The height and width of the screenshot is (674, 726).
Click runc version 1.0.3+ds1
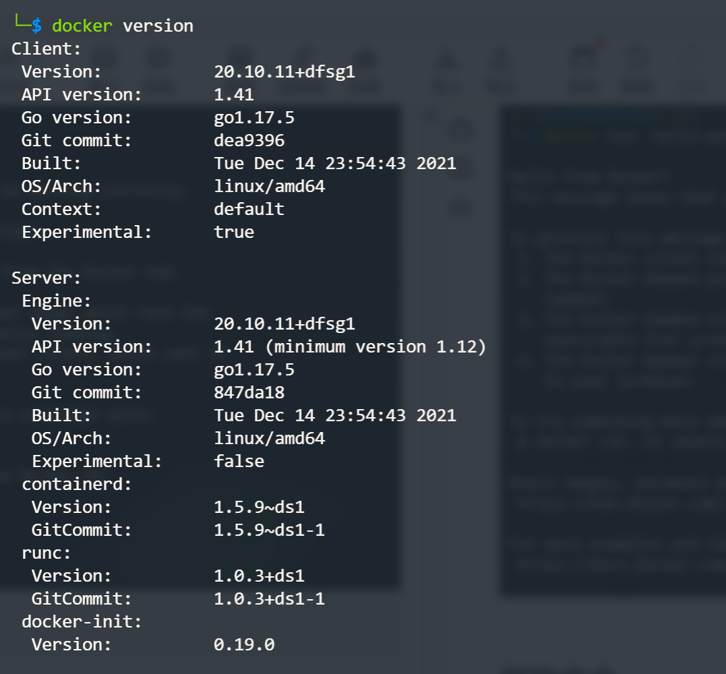coord(259,576)
